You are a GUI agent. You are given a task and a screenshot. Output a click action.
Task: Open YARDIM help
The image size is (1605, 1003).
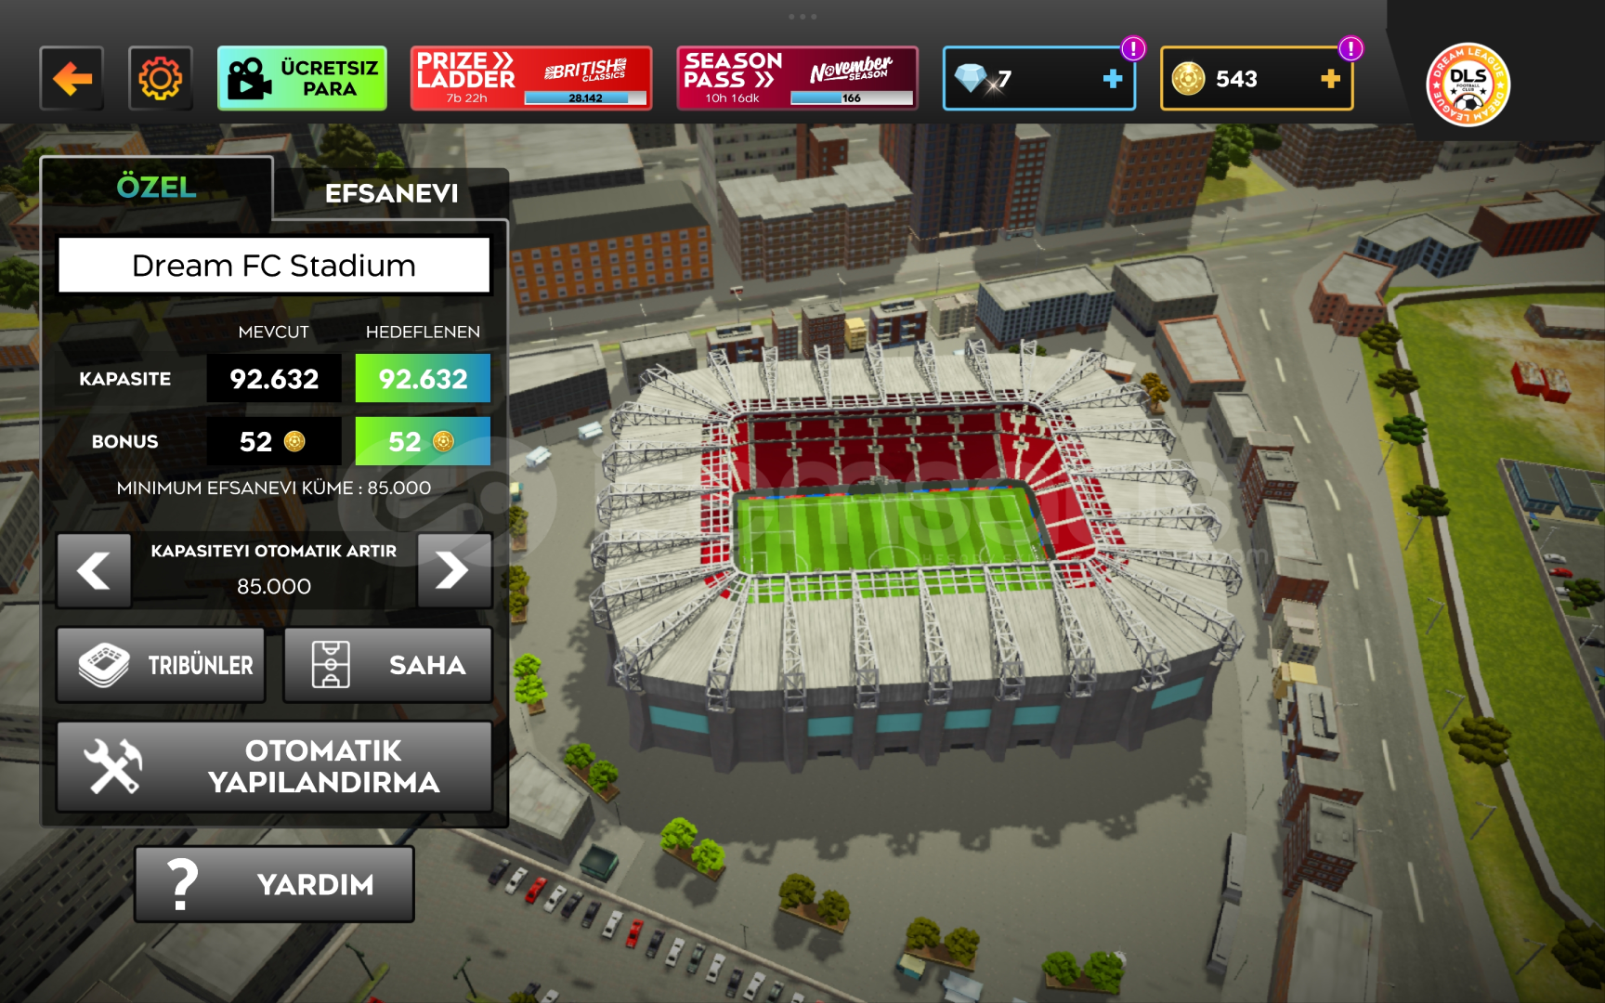click(x=274, y=884)
